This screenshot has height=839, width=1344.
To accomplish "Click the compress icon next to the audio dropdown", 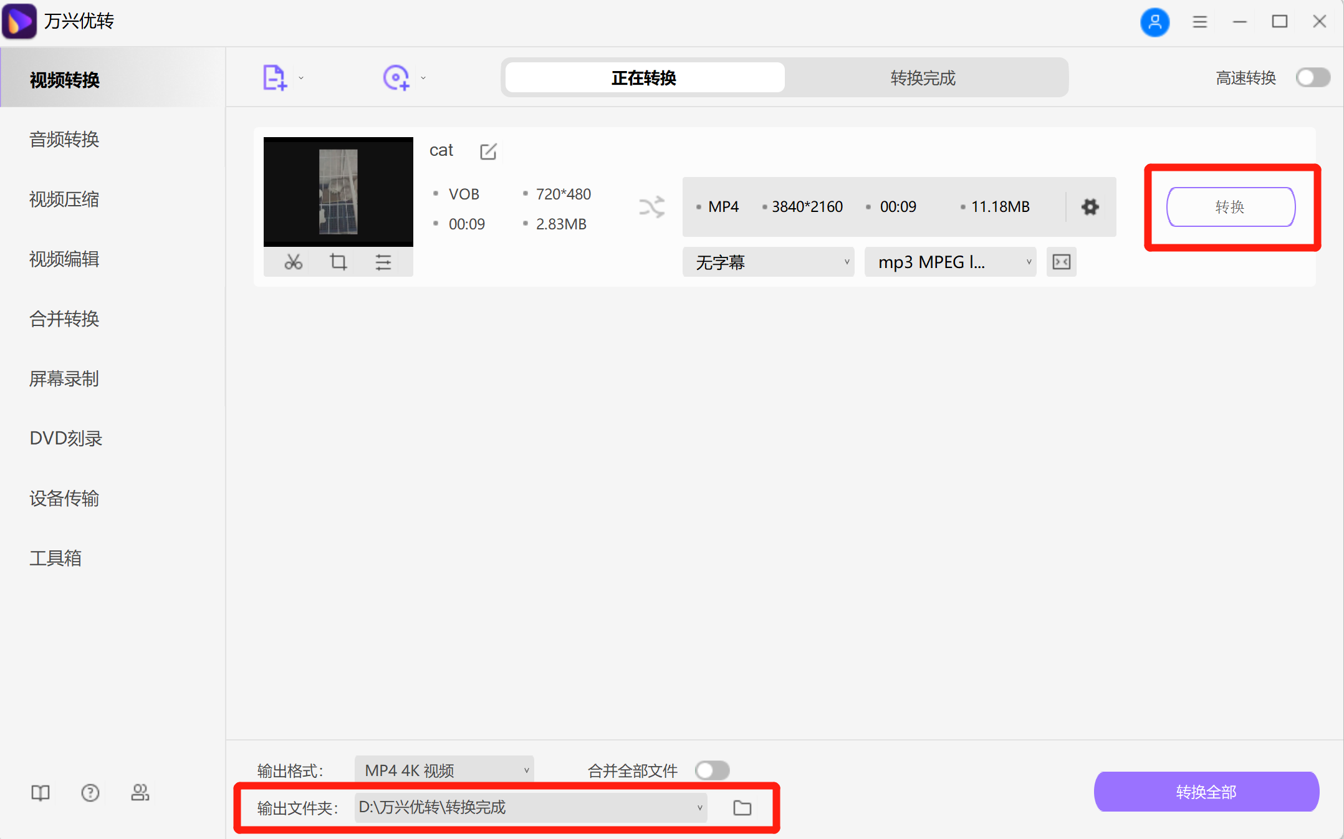I will tap(1061, 262).
